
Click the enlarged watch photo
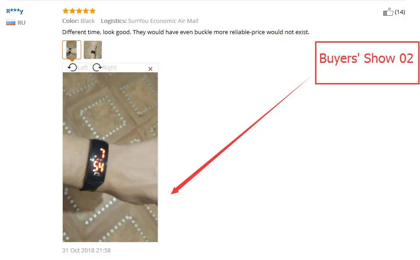pos(110,157)
